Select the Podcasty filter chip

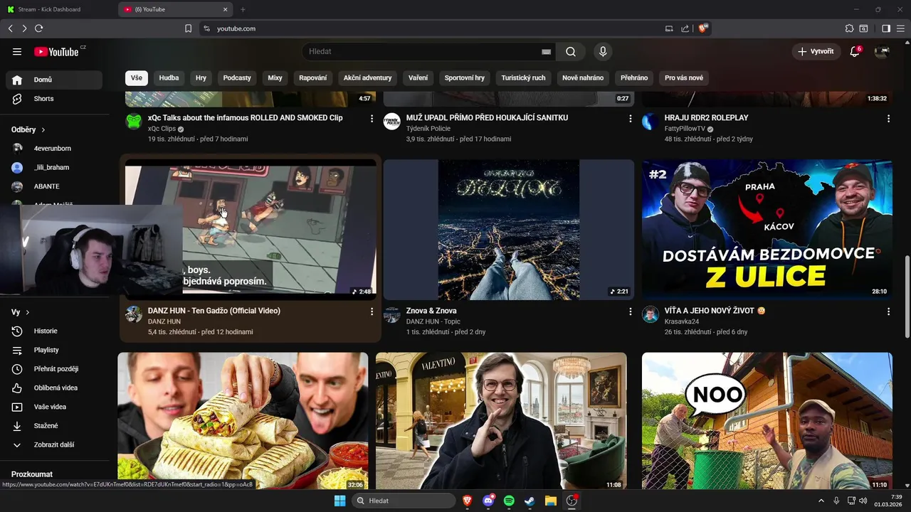tap(237, 78)
